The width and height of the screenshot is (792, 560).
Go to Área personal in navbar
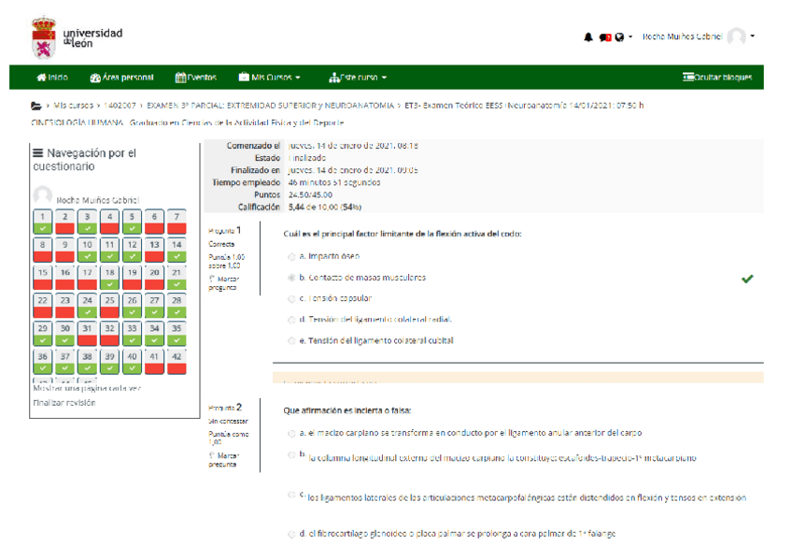(x=121, y=78)
